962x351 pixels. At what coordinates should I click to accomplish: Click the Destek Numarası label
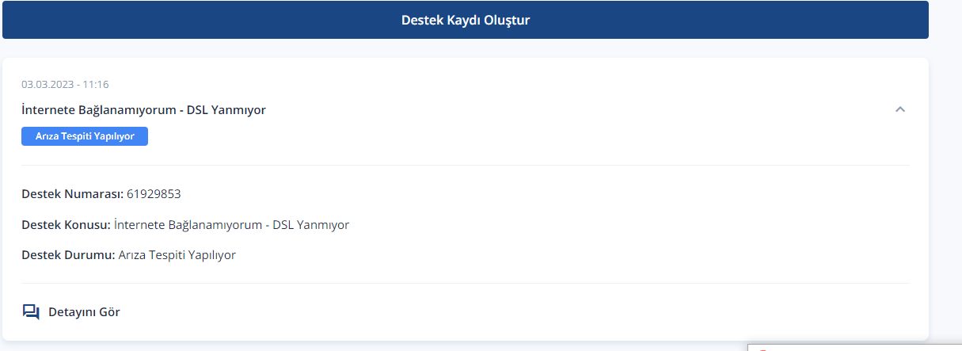coord(72,194)
